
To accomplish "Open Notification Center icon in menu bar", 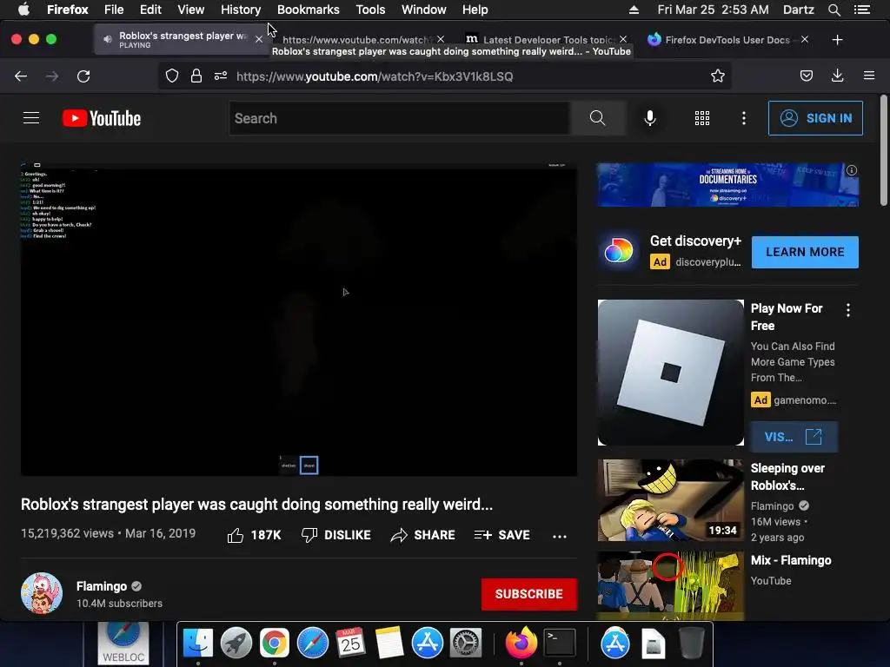I will [862, 10].
